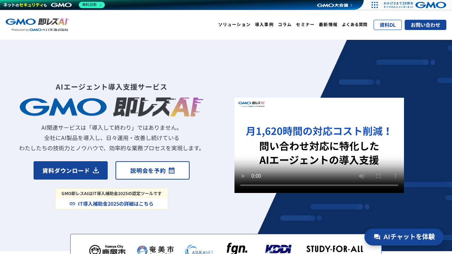Select 導入事例 in the navigation
The image size is (452, 254).
(263, 25)
